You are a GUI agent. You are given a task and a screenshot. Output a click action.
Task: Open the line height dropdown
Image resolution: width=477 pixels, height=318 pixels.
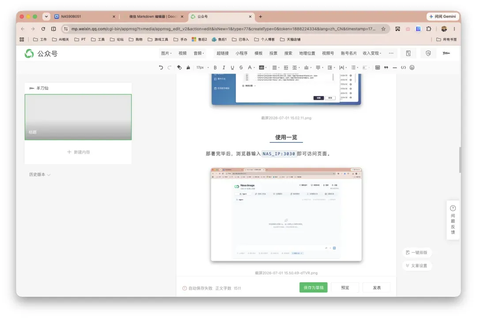(x=331, y=68)
